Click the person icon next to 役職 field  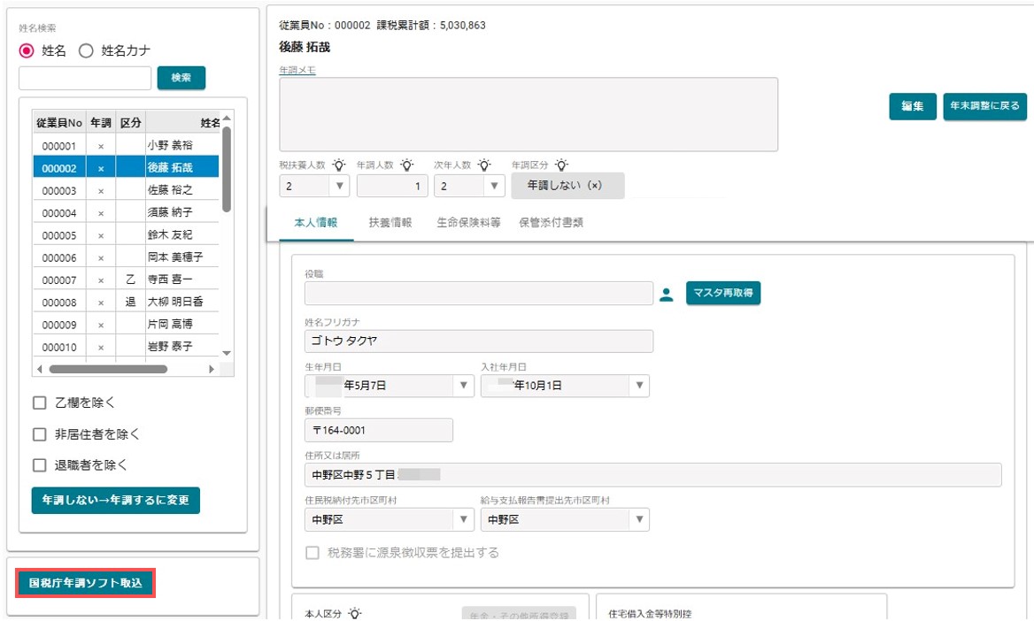(667, 294)
